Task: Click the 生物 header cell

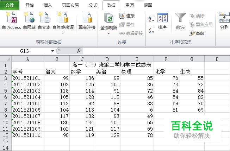Action: click(192, 71)
